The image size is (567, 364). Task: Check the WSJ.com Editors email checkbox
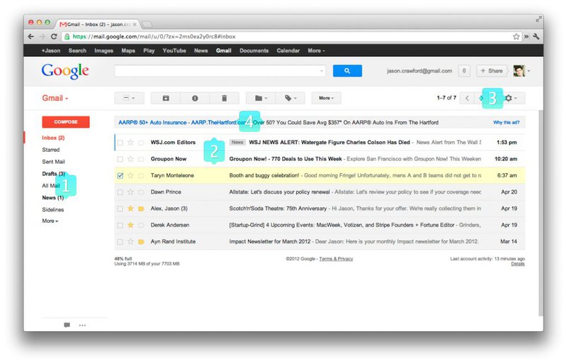click(120, 143)
